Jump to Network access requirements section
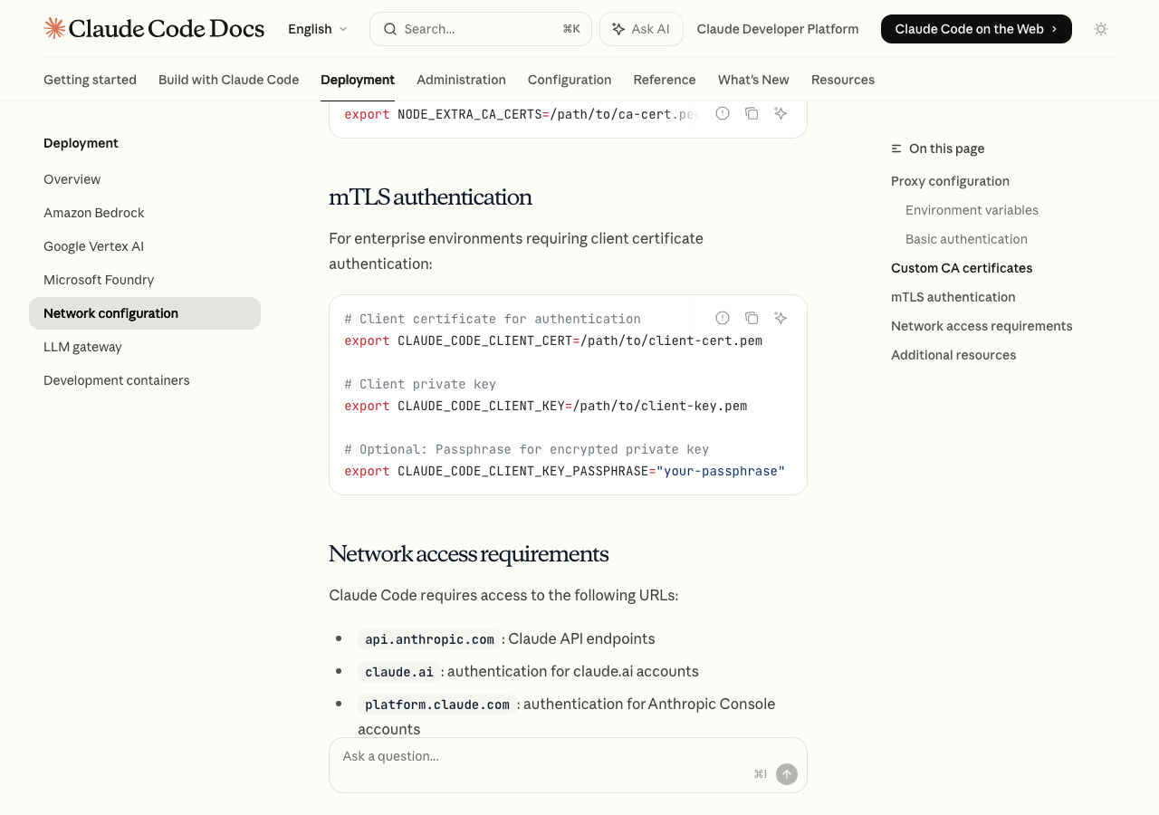Viewport: 1159px width, 815px height. [982, 326]
